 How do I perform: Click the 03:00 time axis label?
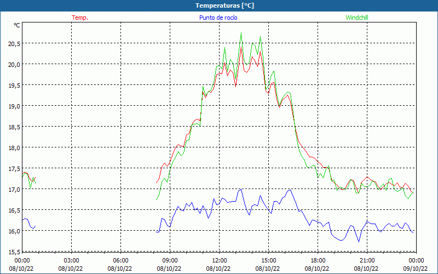[71, 261]
